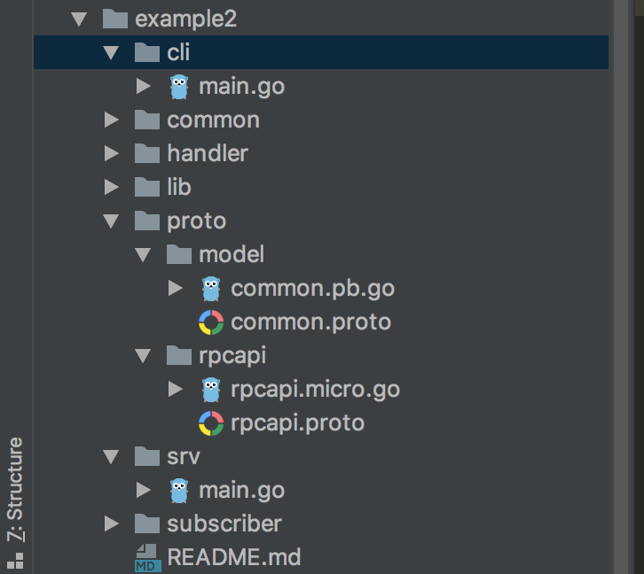
Task: Click the Go icon of srv main.go
Action: 179,490
